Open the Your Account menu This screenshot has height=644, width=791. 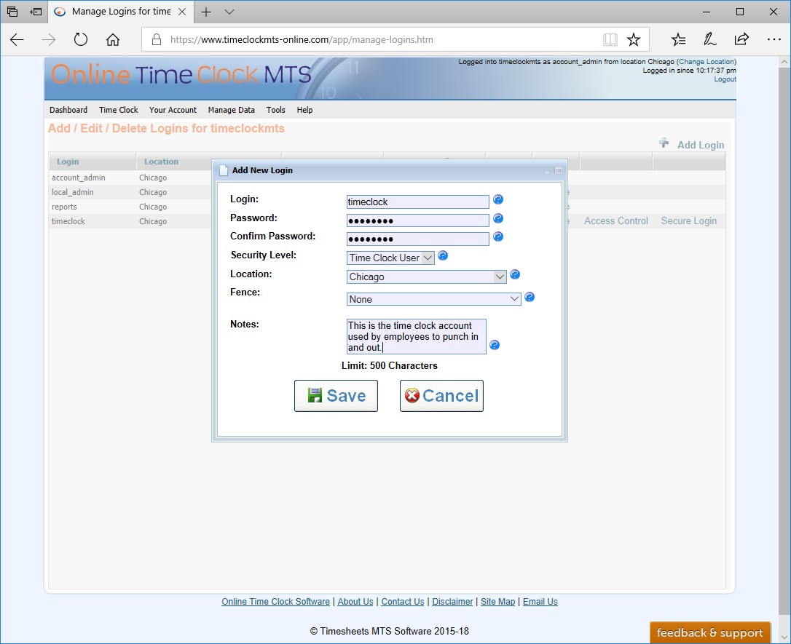pos(173,110)
